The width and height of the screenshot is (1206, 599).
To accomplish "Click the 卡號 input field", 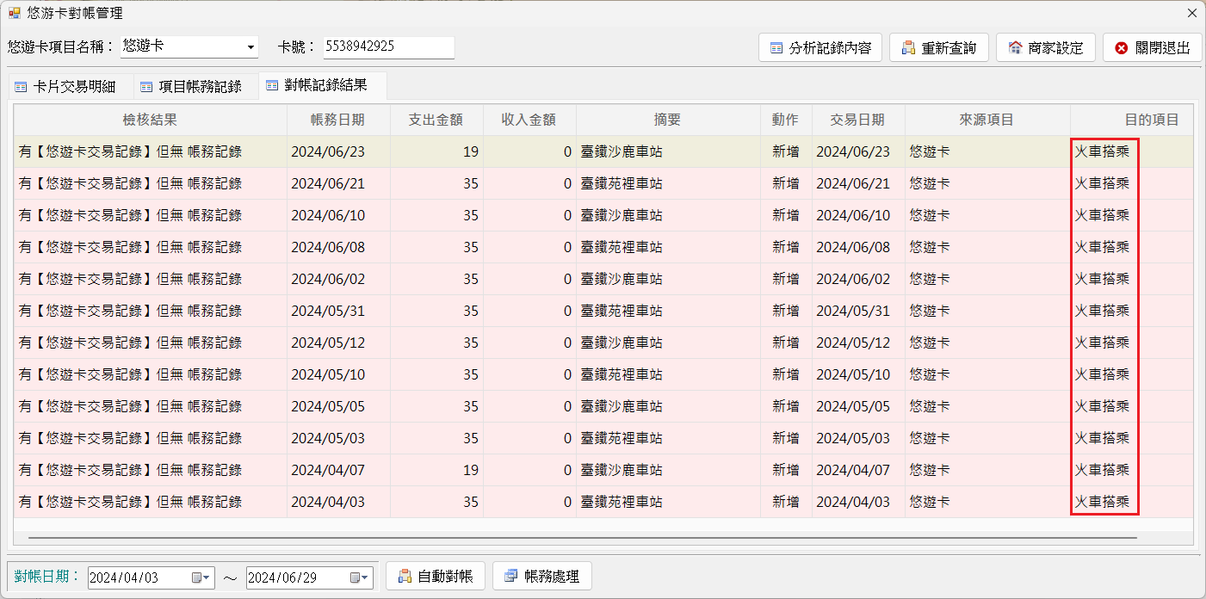I will pos(388,46).
